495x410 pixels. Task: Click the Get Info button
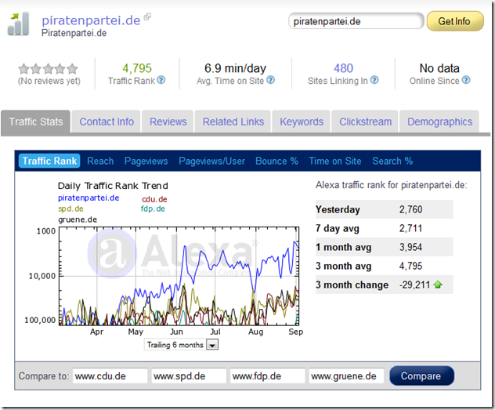pyautogui.click(x=455, y=21)
